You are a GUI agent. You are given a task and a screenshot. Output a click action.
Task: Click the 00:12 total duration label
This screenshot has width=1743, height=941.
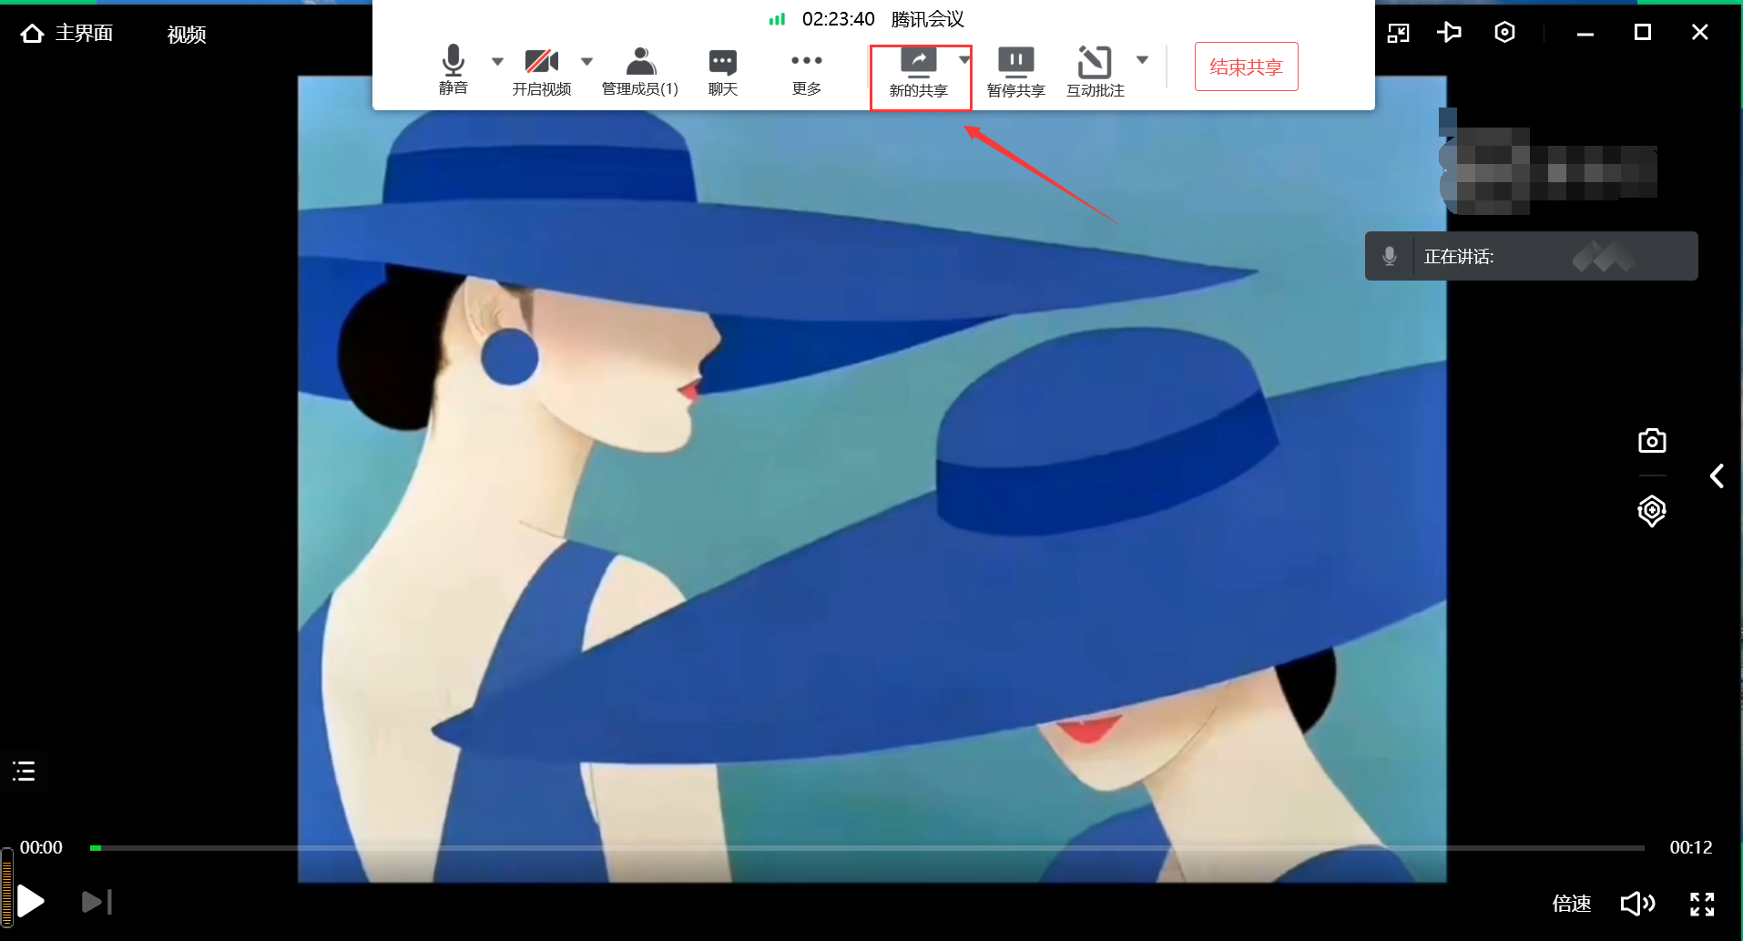tap(1690, 847)
